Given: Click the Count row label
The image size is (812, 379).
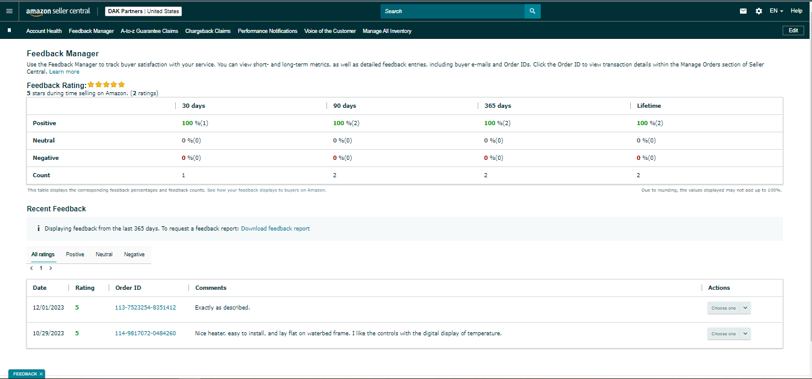Looking at the screenshot, I should click(41, 175).
